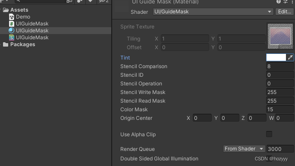Viewport: 295px width, 166px height.
Task: Click the Origin Center label
Action: point(136,118)
